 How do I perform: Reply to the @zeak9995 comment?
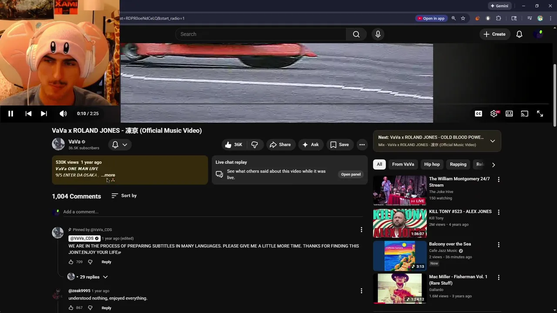[106, 308]
